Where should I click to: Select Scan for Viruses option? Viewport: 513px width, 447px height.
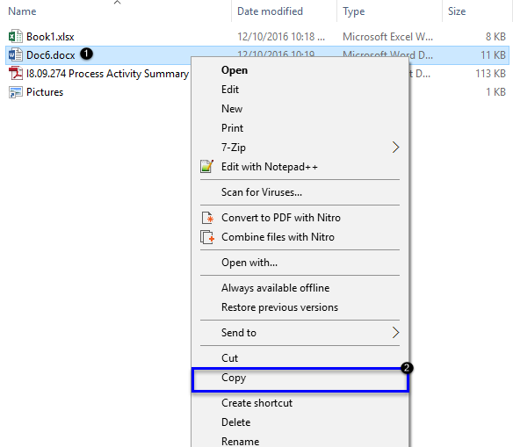[300, 192]
